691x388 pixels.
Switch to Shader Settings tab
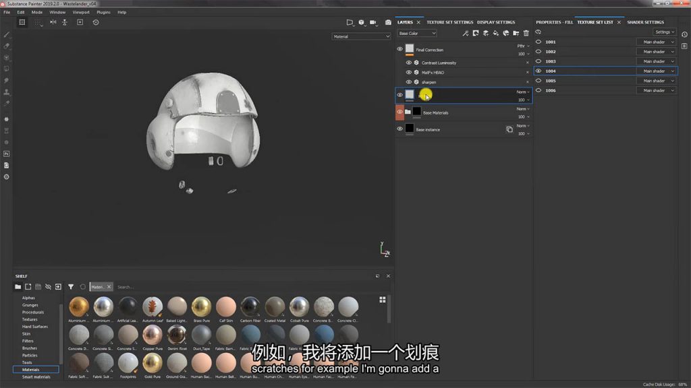click(x=646, y=22)
